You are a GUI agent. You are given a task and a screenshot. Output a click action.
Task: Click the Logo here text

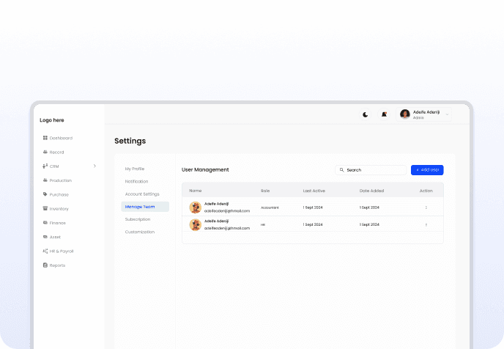tap(52, 120)
